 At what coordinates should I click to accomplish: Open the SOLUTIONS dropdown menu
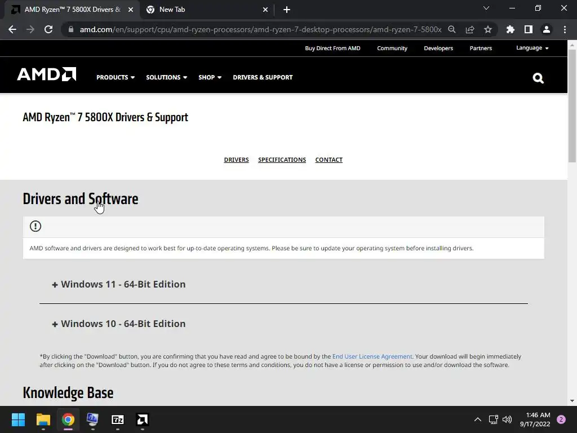(167, 77)
